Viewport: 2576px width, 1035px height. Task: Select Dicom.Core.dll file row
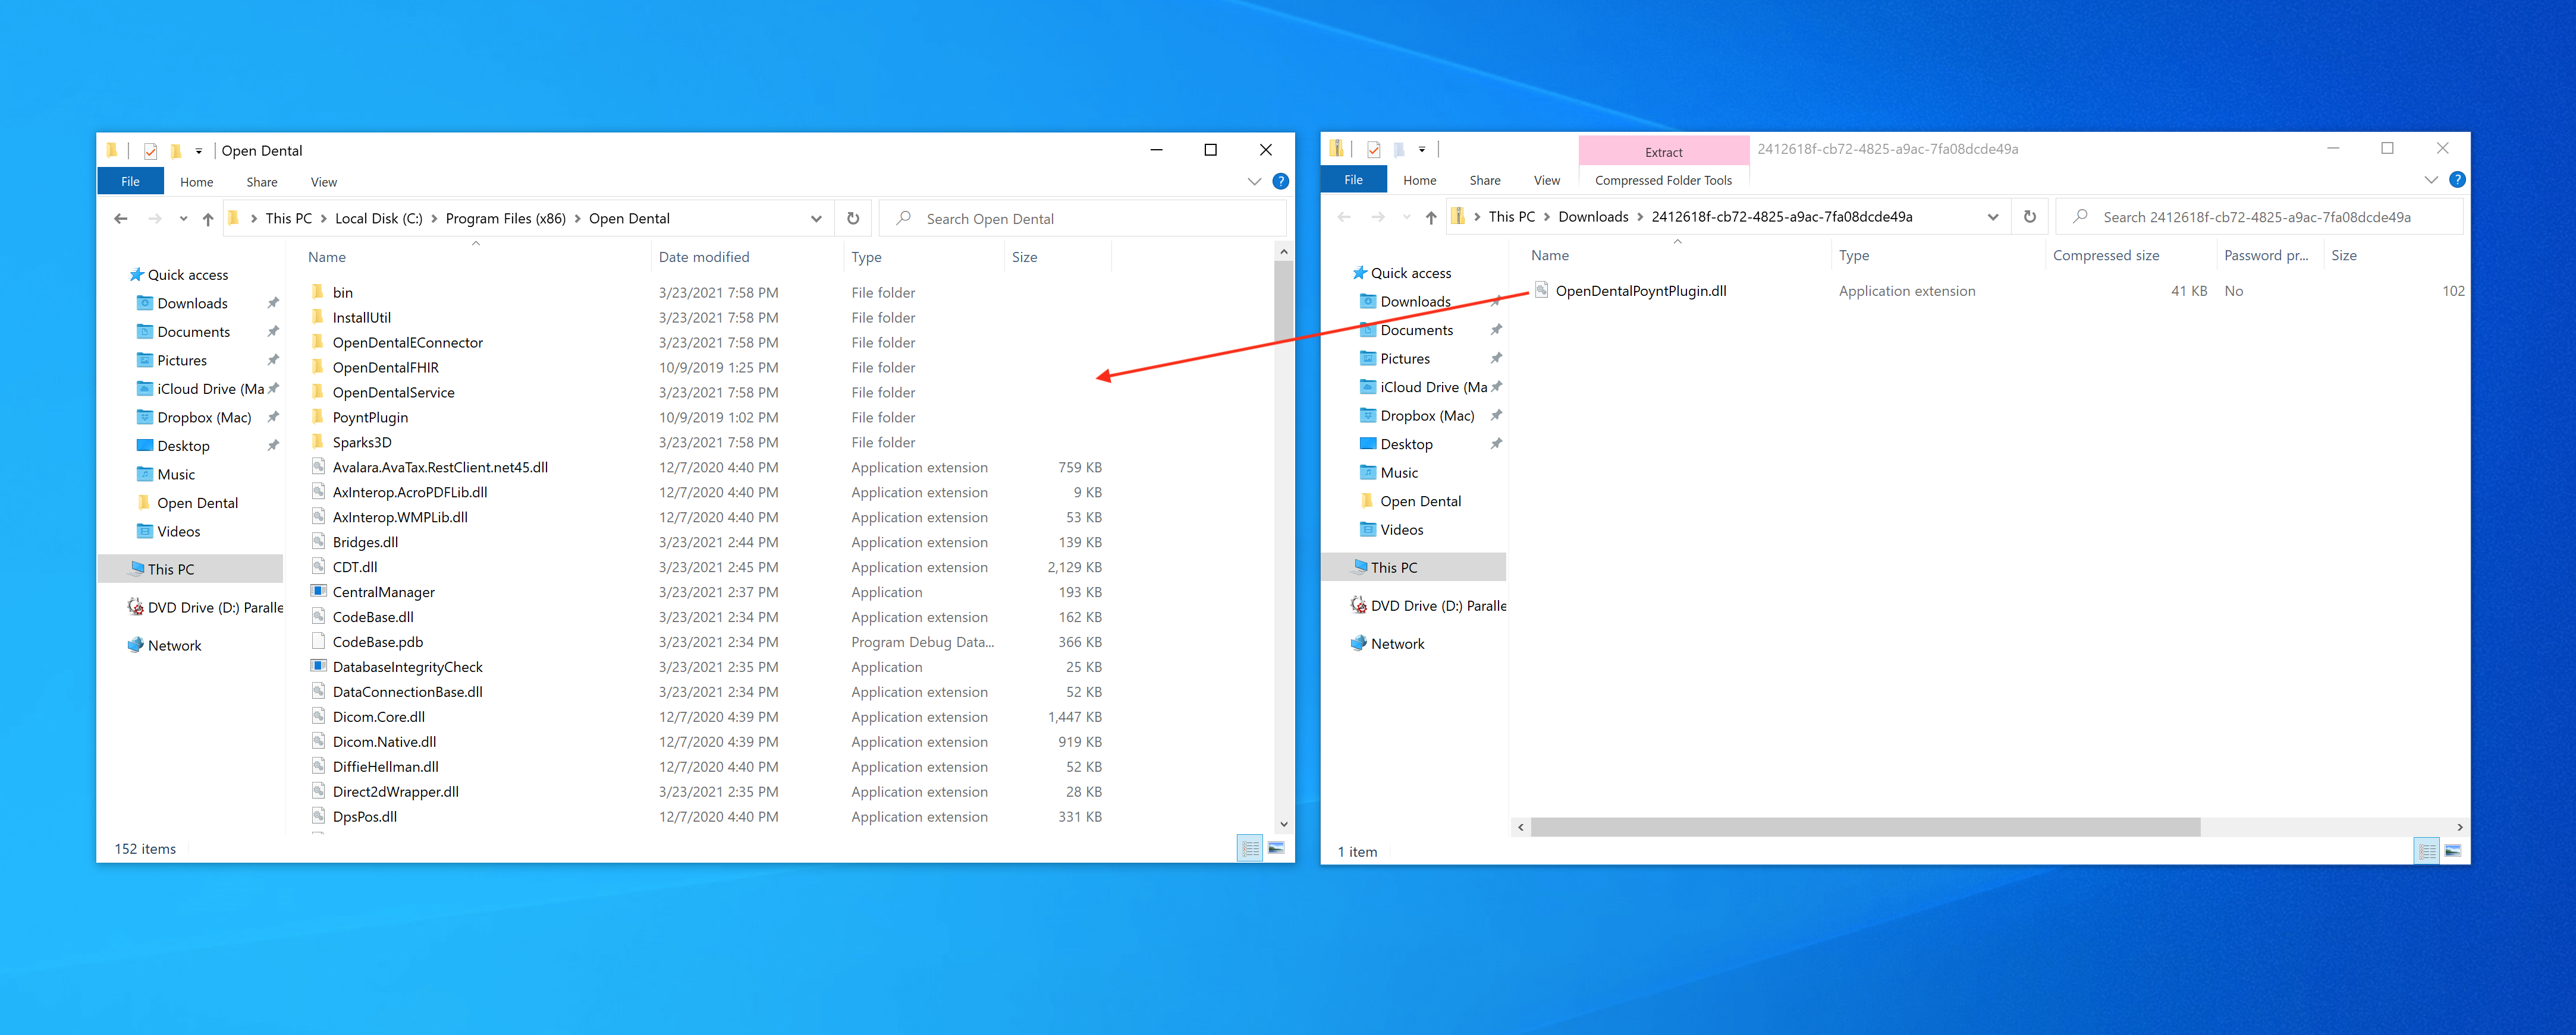coord(709,717)
